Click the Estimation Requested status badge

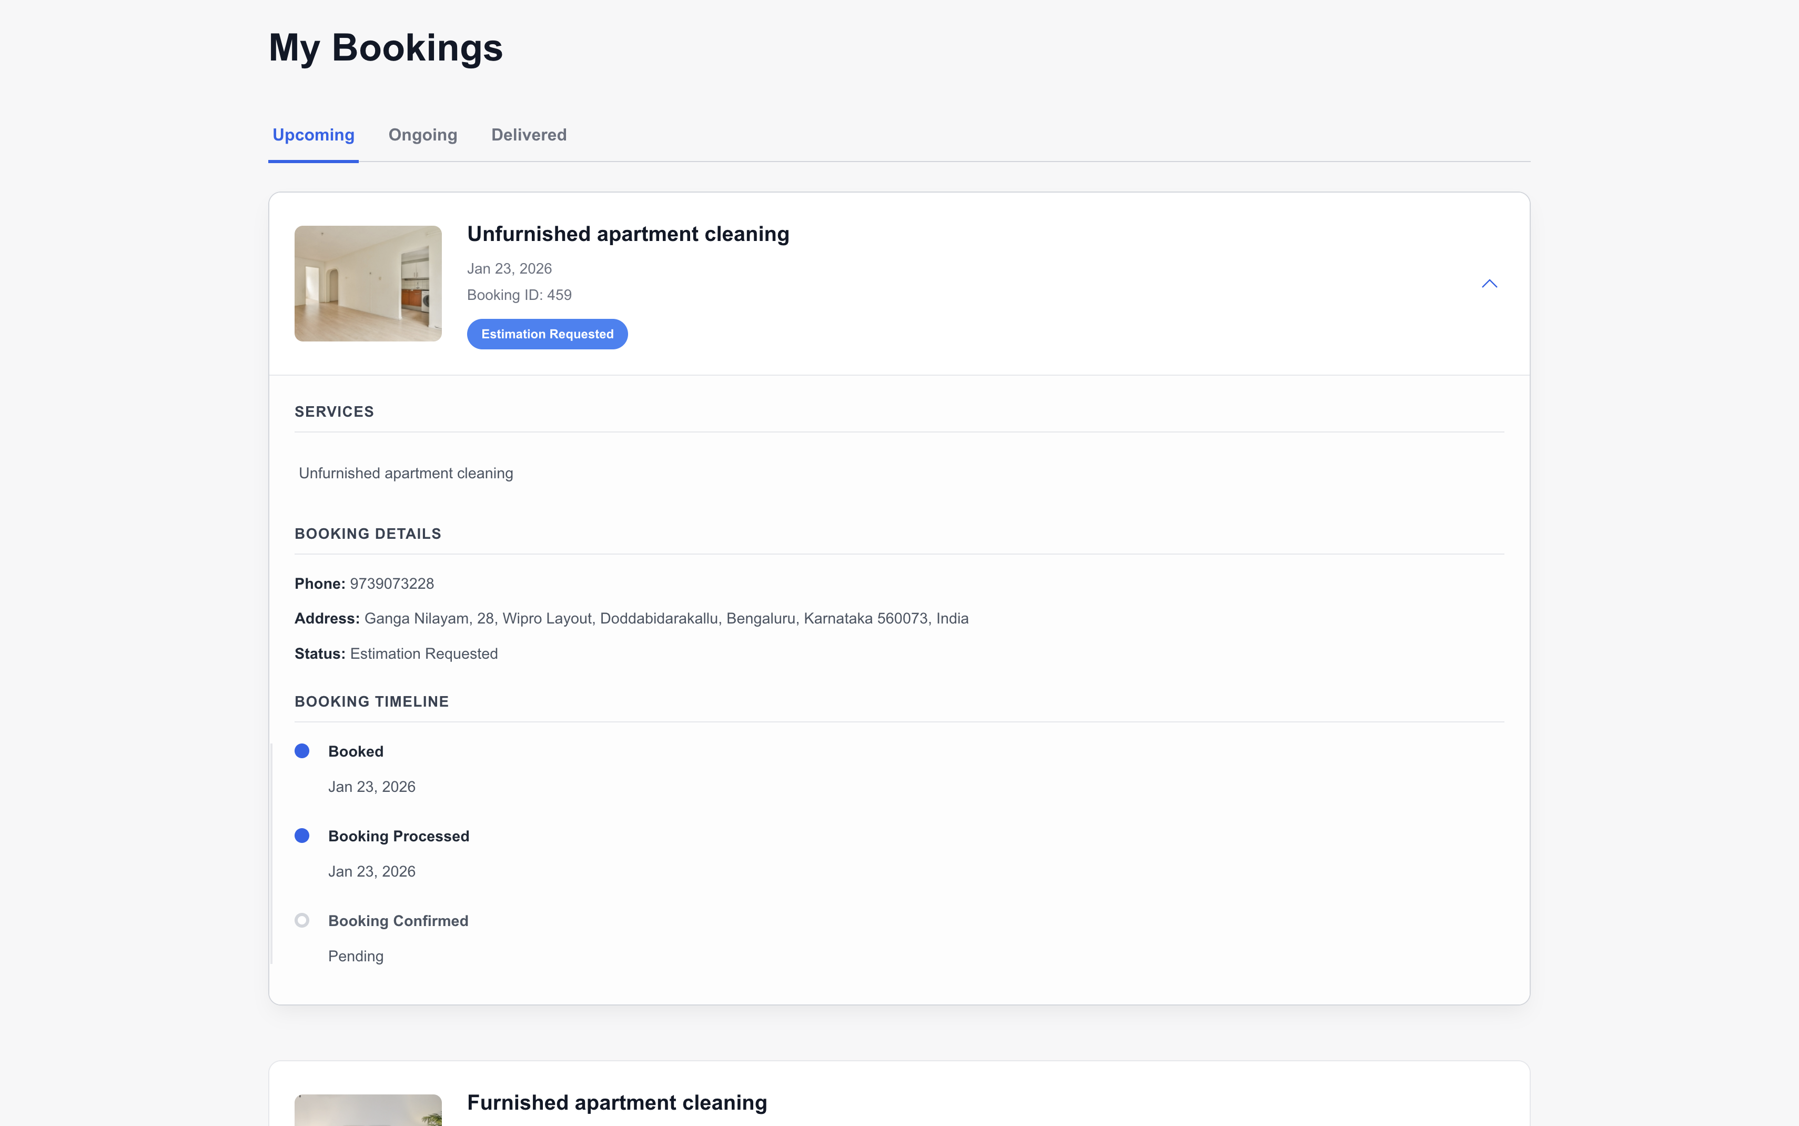547,334
